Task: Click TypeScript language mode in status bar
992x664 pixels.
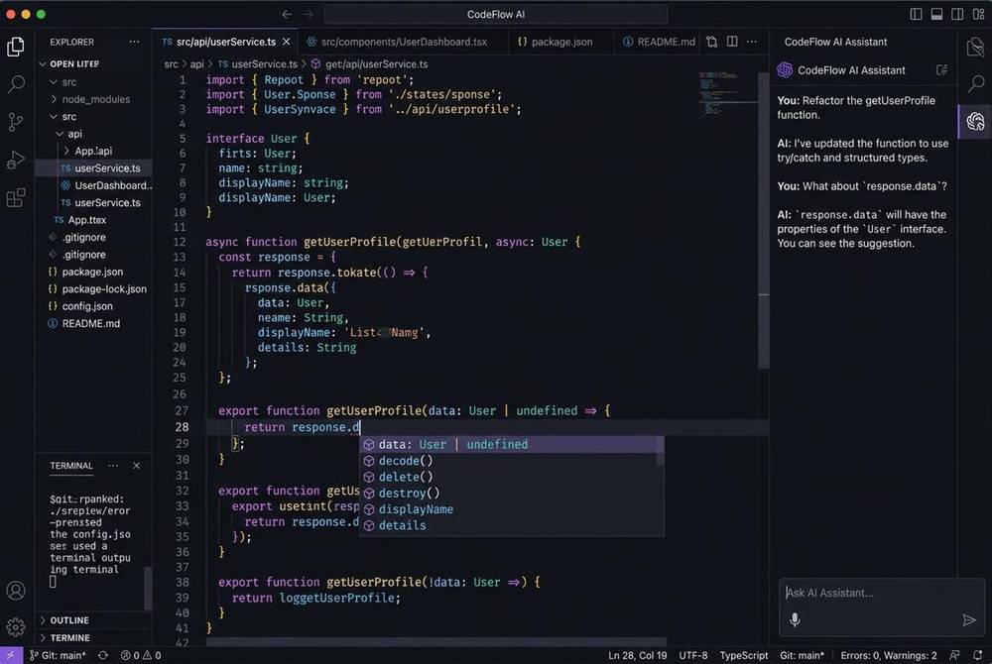Action: (x=743, y=655)
